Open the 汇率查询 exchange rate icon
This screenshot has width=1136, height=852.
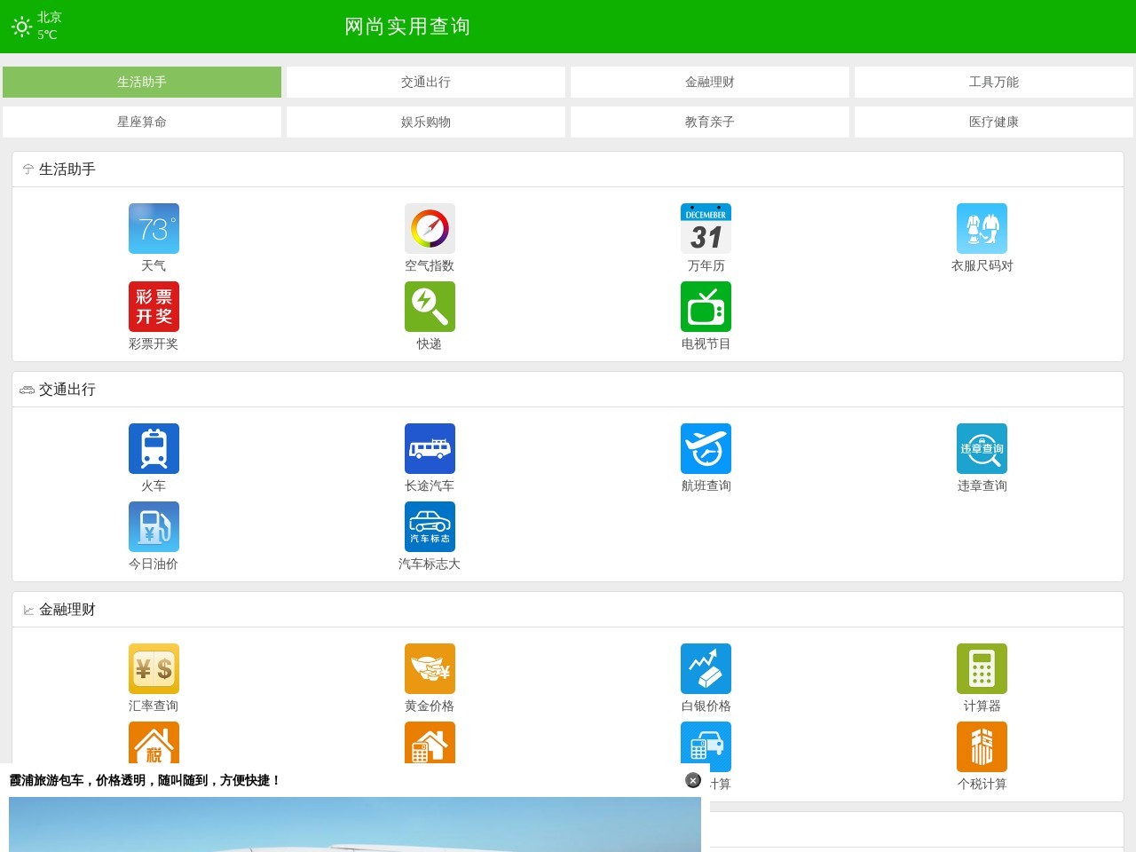(x=154, y=669)
